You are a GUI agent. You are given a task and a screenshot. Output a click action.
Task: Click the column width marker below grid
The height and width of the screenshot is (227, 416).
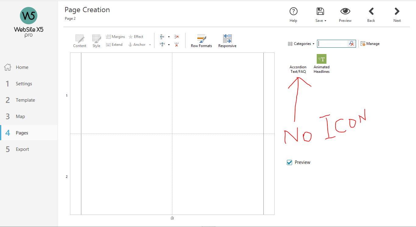(x=172, y=218)
